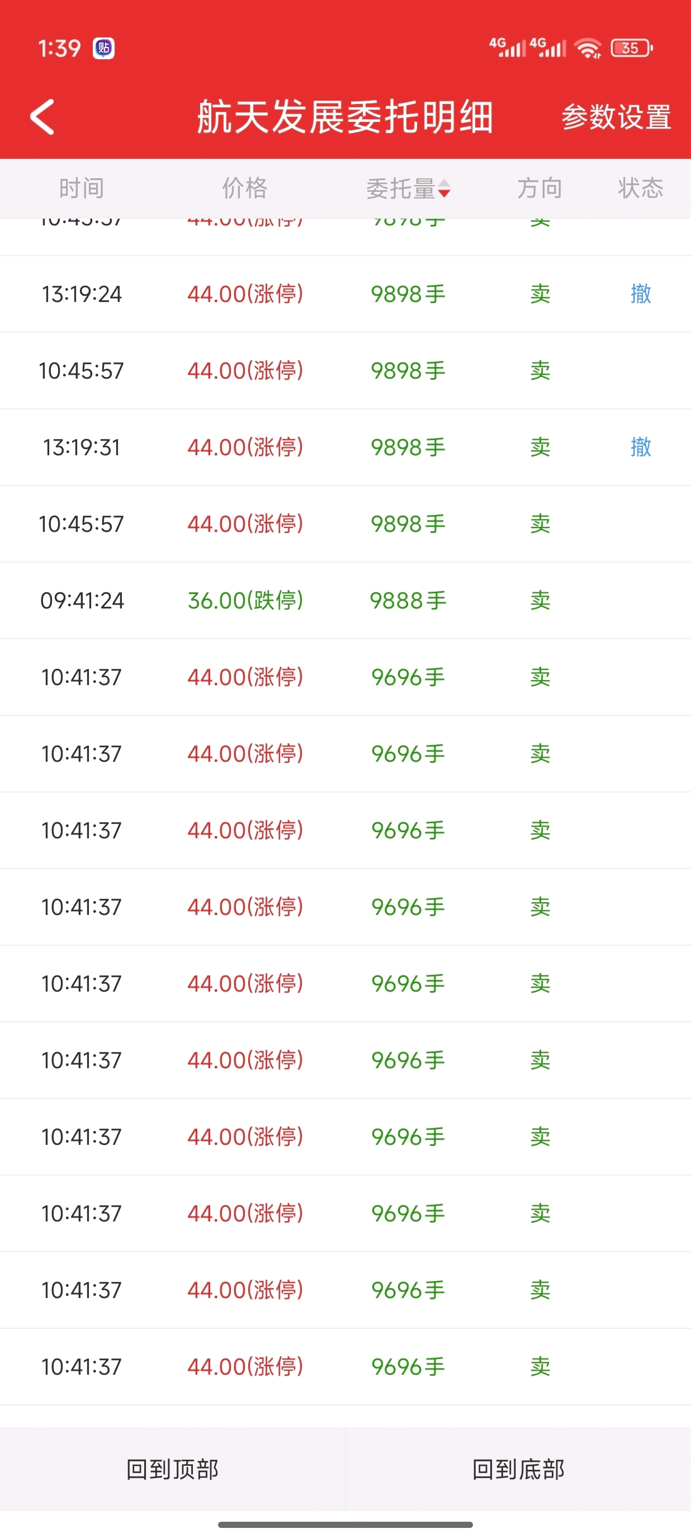Open 参数设置 parameter settings
Image resolution: width=691 pixels, height=1538 pixels.
coord(616,117)
